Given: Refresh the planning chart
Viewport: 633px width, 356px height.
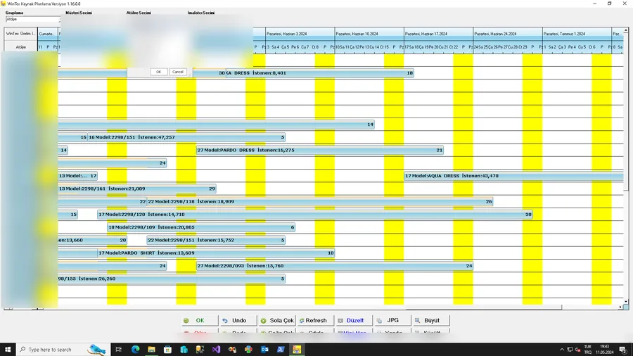Looking at the screenshot, I should [x=316, y=321].
